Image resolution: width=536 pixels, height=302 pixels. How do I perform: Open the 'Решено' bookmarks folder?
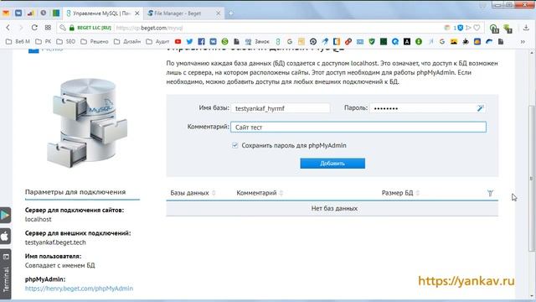[x=95, y=41]
